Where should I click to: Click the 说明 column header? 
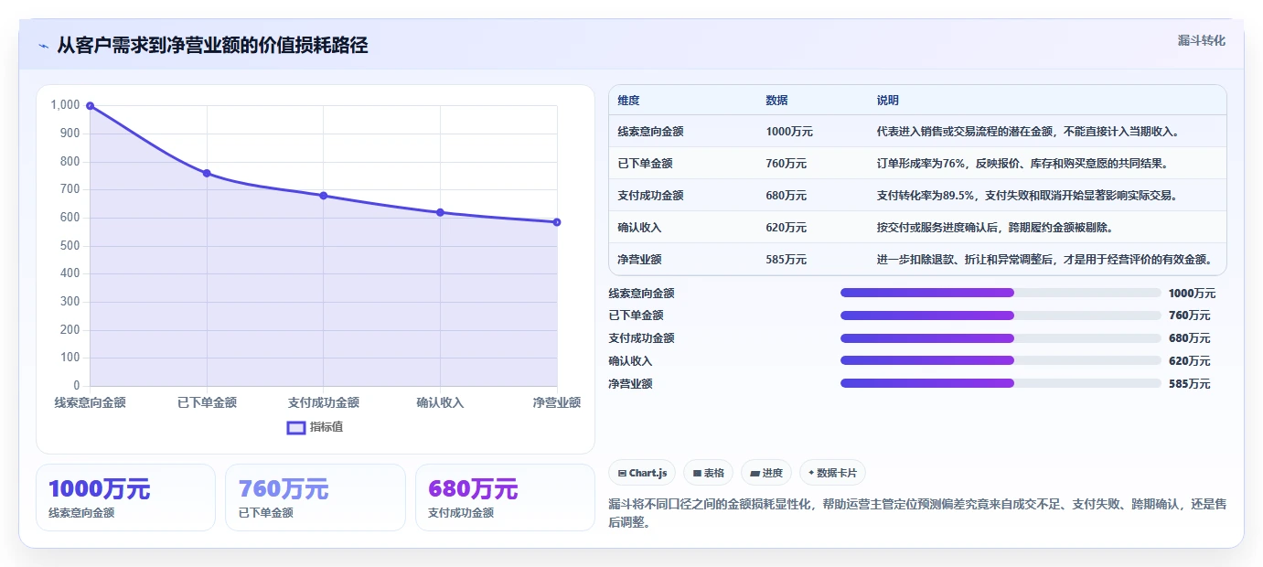point(888,101)
